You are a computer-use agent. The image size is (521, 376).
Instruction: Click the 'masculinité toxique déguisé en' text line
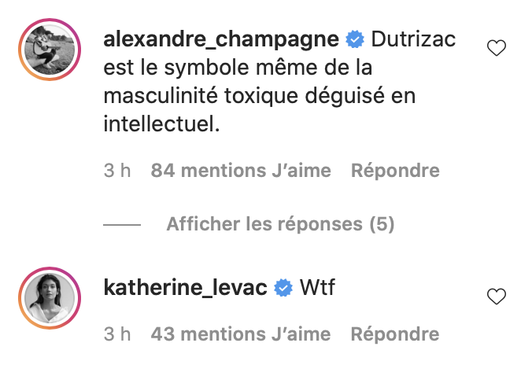(x=260, y=96)
